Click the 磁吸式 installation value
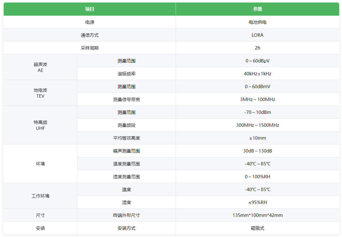Image resolution: width=342 pixels, height=237 pixels. (257, 228)
